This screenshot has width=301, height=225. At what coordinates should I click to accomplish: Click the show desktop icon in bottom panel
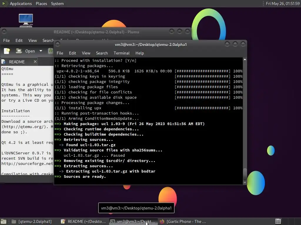[4, 221]
